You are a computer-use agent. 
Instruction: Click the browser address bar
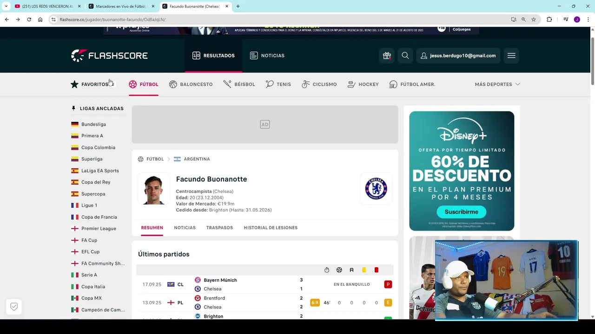(279, 19)
